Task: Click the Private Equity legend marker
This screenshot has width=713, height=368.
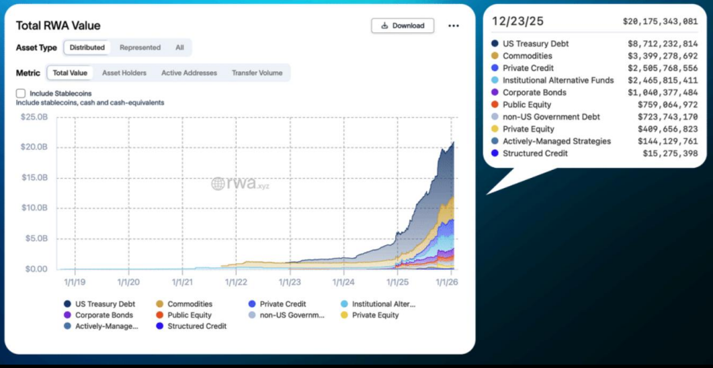Action: pos(344,315)
